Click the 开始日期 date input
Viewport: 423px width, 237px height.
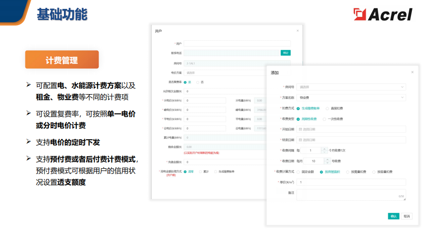pyautogui.click(x=351, y=129)
